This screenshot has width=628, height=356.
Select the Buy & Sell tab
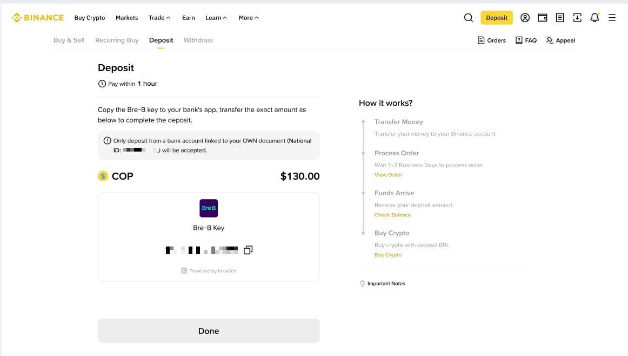click(x=69, y=40)
